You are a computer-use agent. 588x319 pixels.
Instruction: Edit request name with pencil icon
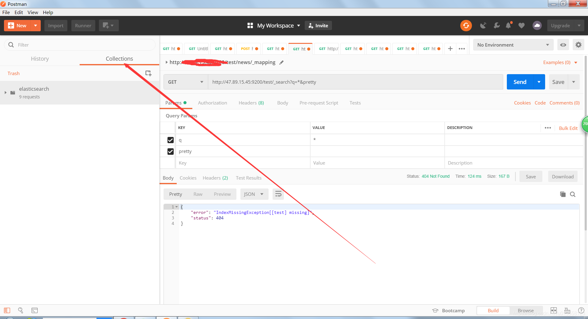click(281, 62)
